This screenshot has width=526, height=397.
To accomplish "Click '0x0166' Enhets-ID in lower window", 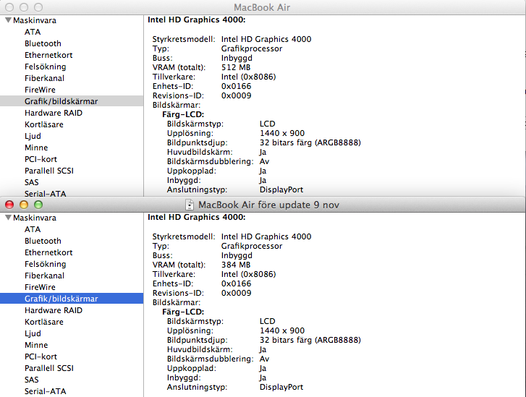I will point(236,283).
